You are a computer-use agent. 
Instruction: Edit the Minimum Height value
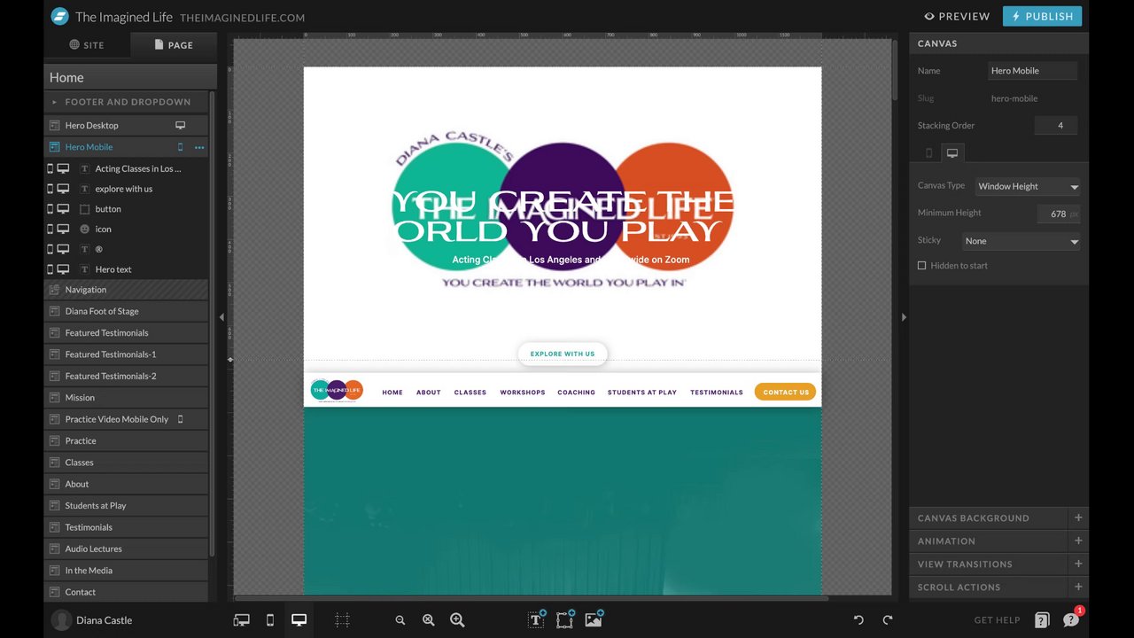tap(1059, 214)
